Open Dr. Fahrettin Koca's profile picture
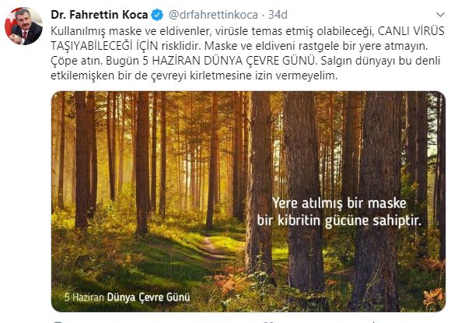This screenshot has width=458, height=323. [x=23, y=26]
